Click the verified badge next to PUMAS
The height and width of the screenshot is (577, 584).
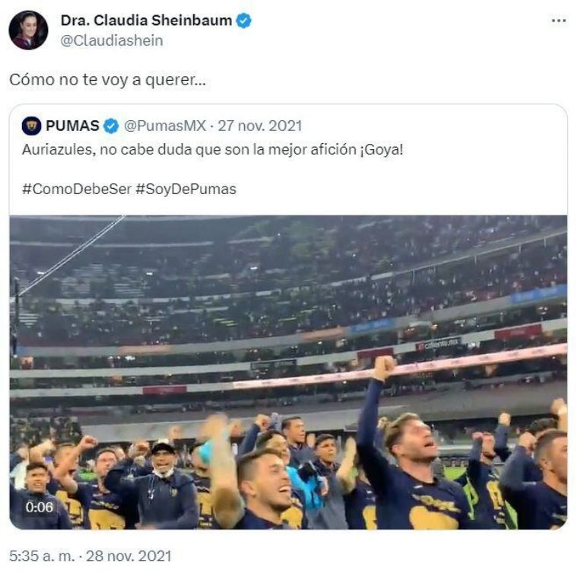[111, 126]
